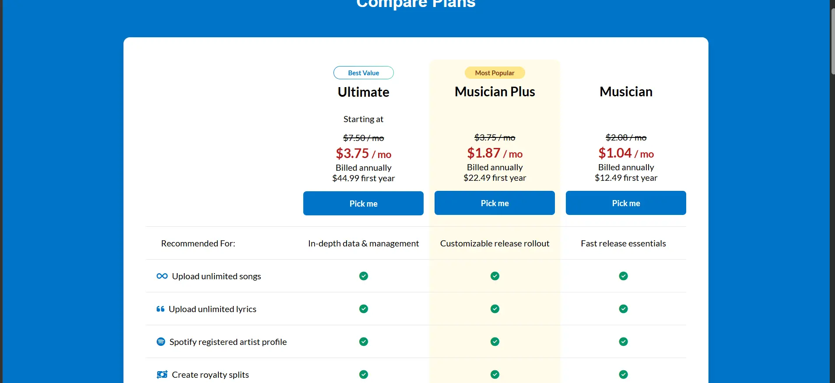Click Ultimate checkmark for Create royalty splits

(364, 374)
